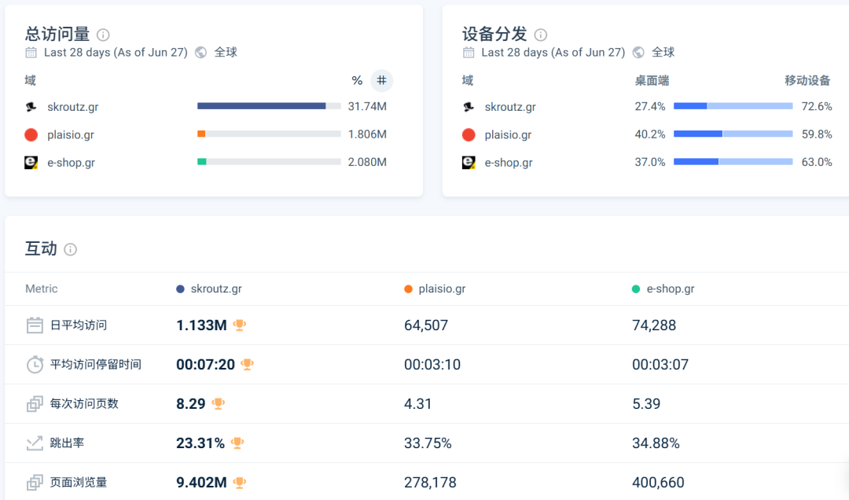849x500 pixels.
Task: Click the globe icon in 设备分发 card
Action: tap(638, 53)
